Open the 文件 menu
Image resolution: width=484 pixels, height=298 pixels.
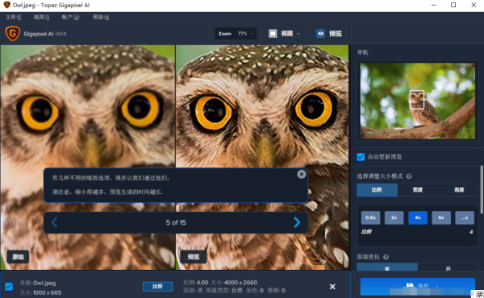click(x=13, y=17)
